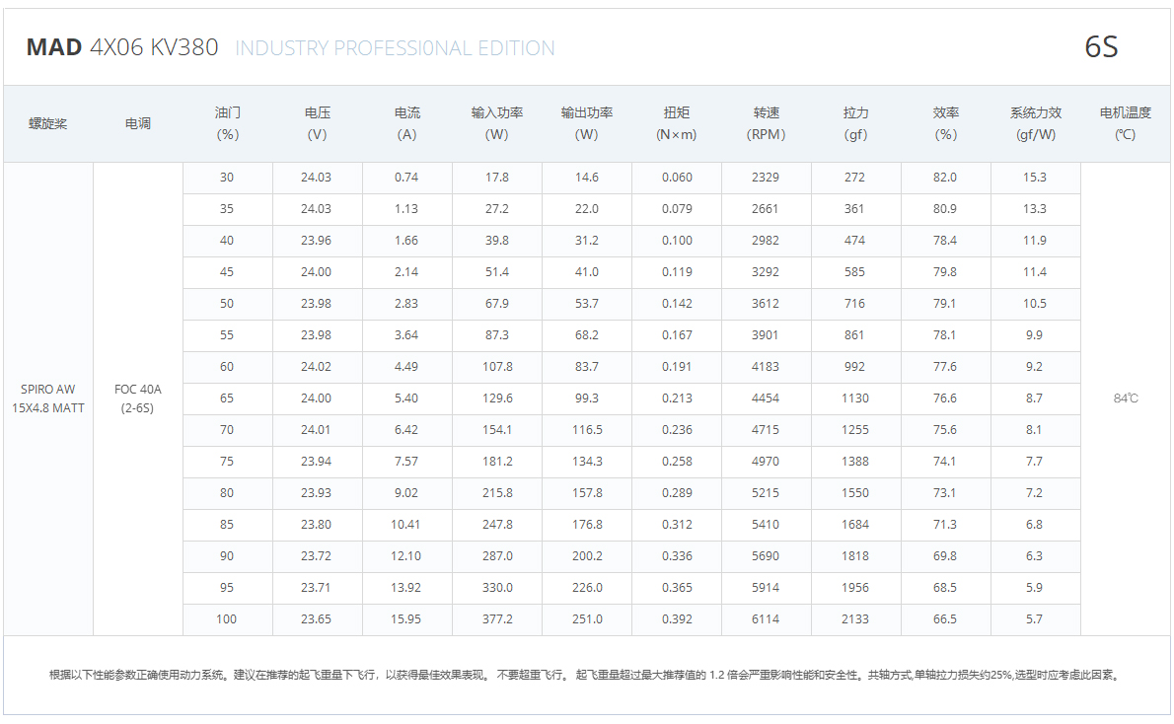This screenshot has width=1174, height=724.
Task: Click the input power 377.2 cell
Action: 497,619
